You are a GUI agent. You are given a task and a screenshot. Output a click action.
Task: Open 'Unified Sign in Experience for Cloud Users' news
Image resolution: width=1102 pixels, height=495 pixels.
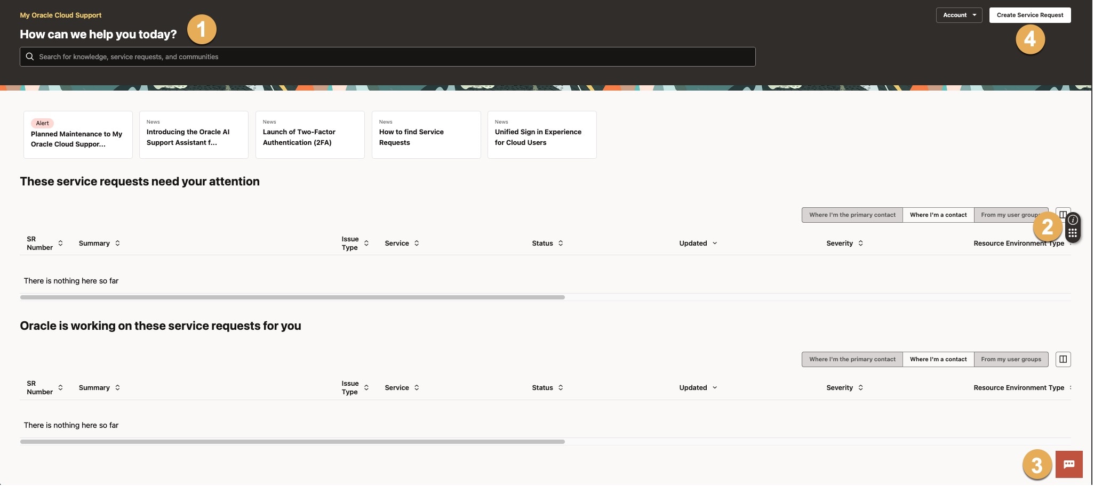point(542,135)
